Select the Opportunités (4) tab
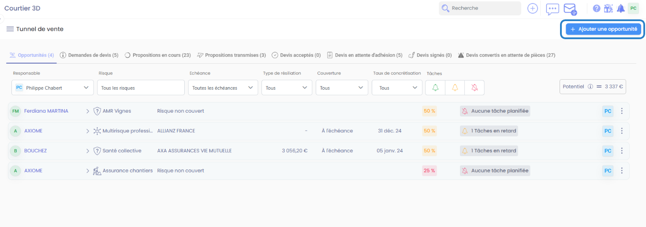 coord(32,55)
